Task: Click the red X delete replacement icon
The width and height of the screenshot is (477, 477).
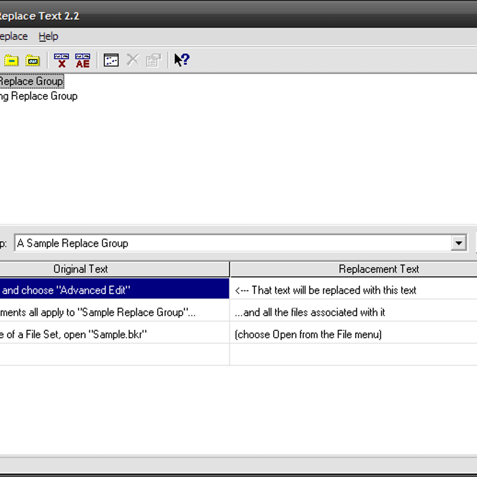Action: coord(61,60)
